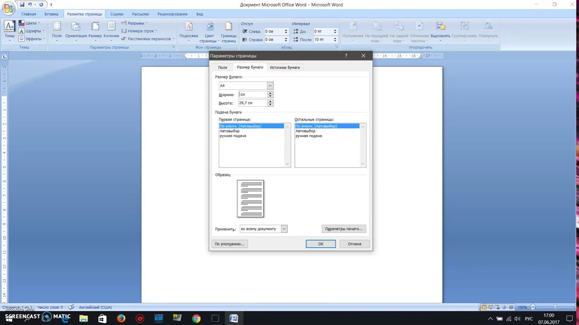
Task: Expand the A4 paper size dropdown
Action: click(x=270, y=86)
